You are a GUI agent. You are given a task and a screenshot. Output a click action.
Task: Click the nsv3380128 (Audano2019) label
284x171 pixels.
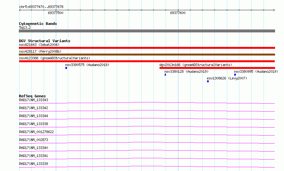coord(186,71)
